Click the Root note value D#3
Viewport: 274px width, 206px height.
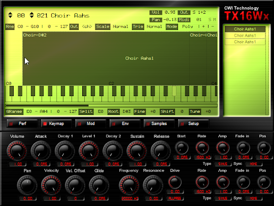tap(126, 111)
